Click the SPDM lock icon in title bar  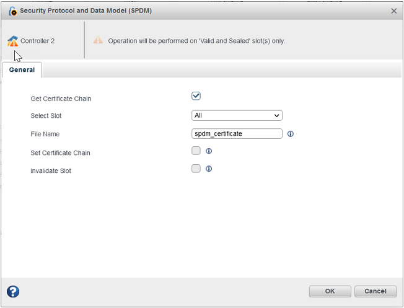click(x=12, y=11)
